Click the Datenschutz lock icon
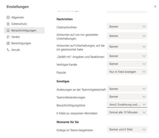The height and width of the screenshot is (138, 159). [x=8, y=24]
